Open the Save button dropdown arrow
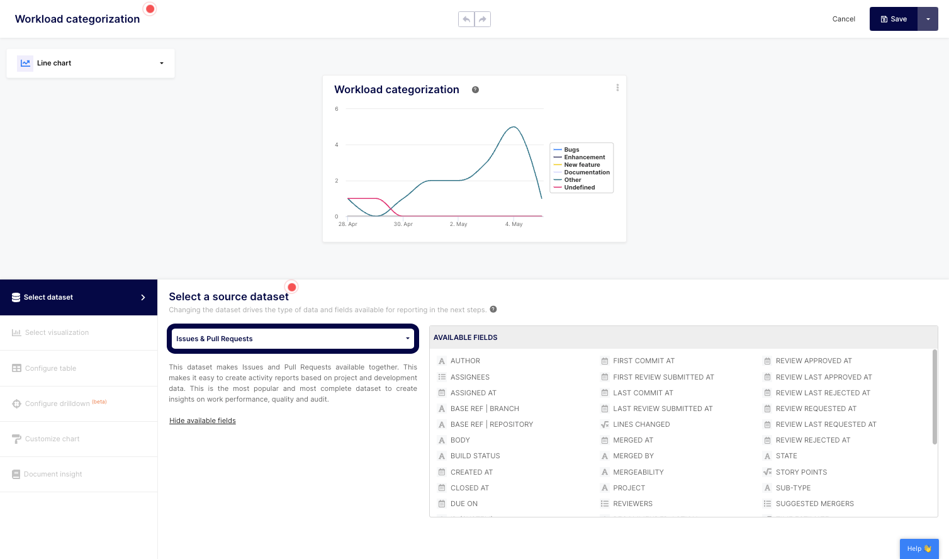 click(928, 20)
